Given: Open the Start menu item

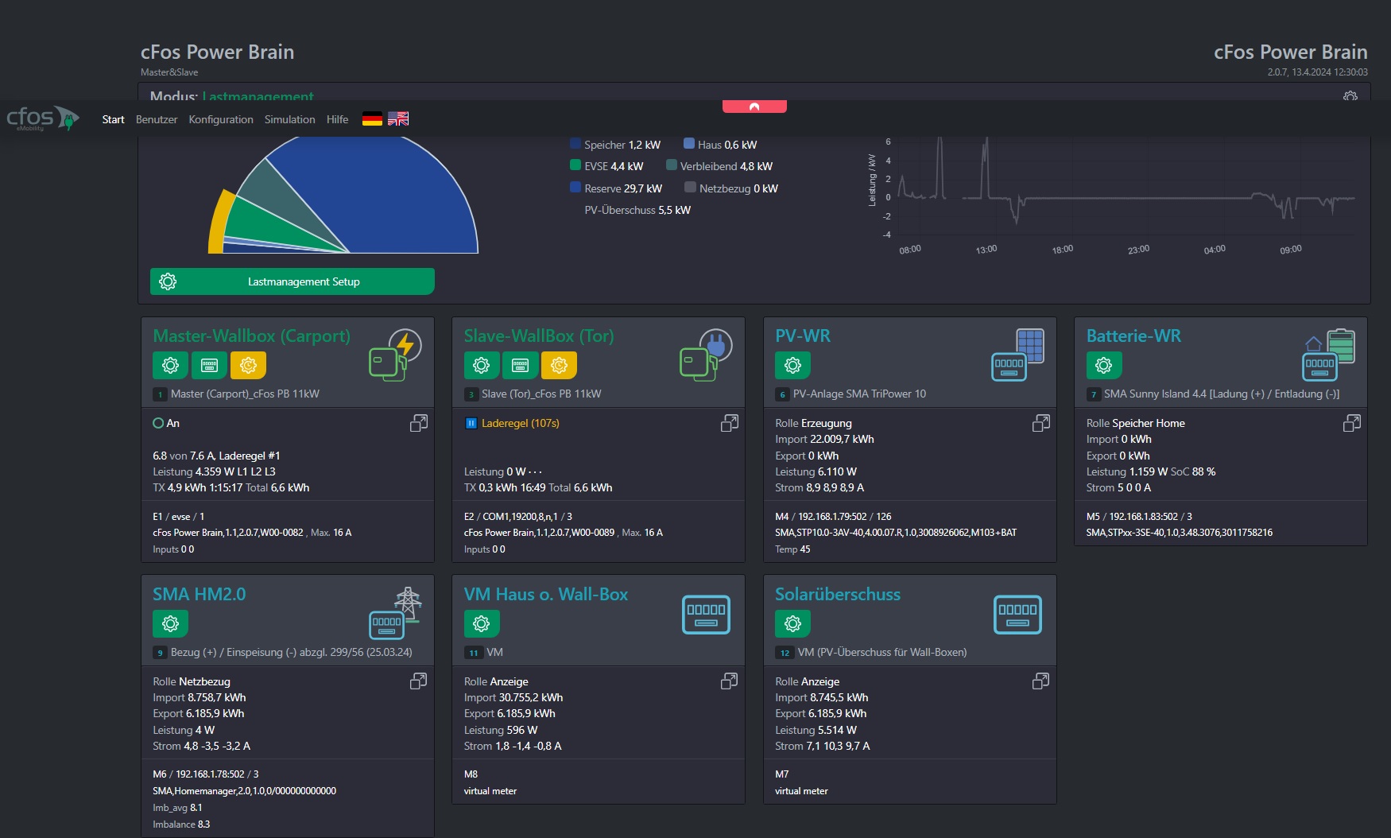Looking at the screenshot, I should [x=113, y=119].
